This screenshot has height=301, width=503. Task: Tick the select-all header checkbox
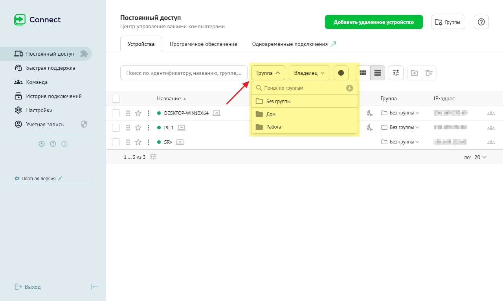click(x=116, y=99)
